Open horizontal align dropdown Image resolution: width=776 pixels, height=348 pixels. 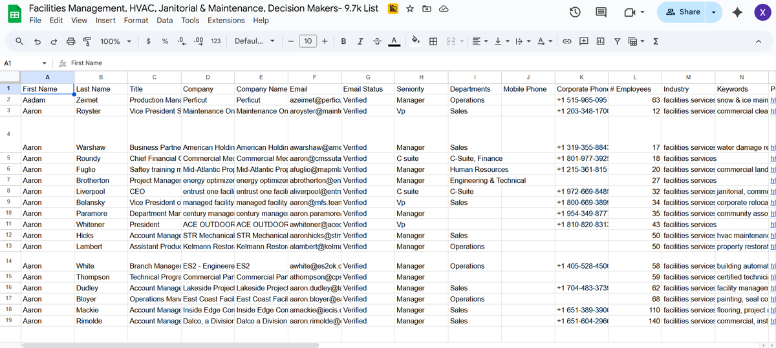[480, 41]
